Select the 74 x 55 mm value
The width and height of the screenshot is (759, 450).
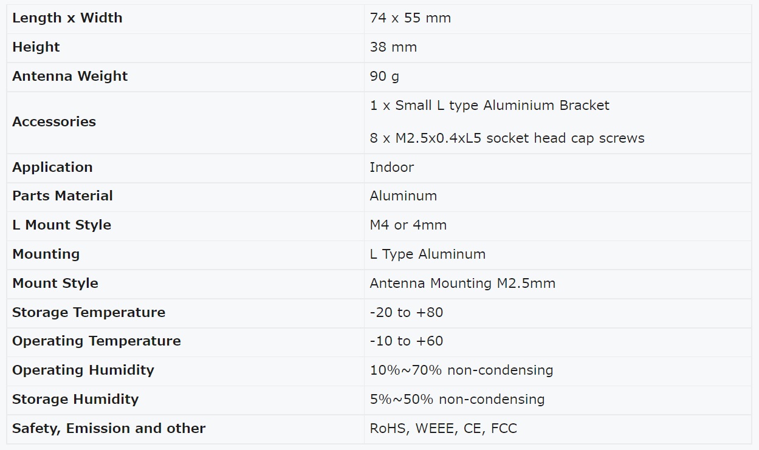point(410,18)
